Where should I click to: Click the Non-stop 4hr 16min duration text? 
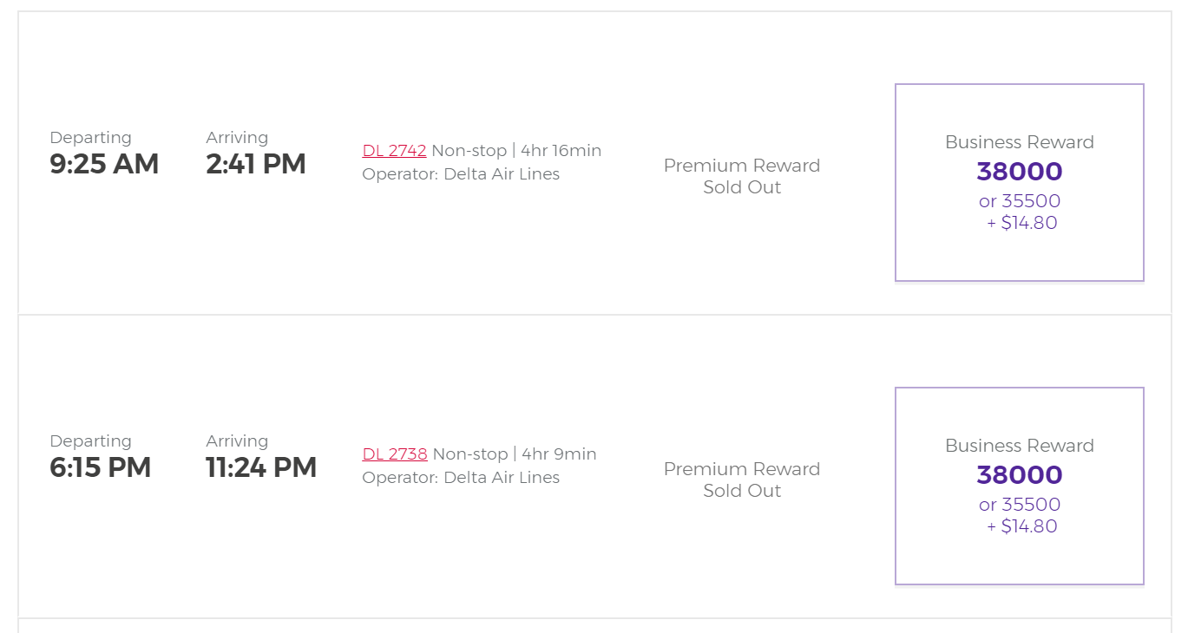coord(516,151)
